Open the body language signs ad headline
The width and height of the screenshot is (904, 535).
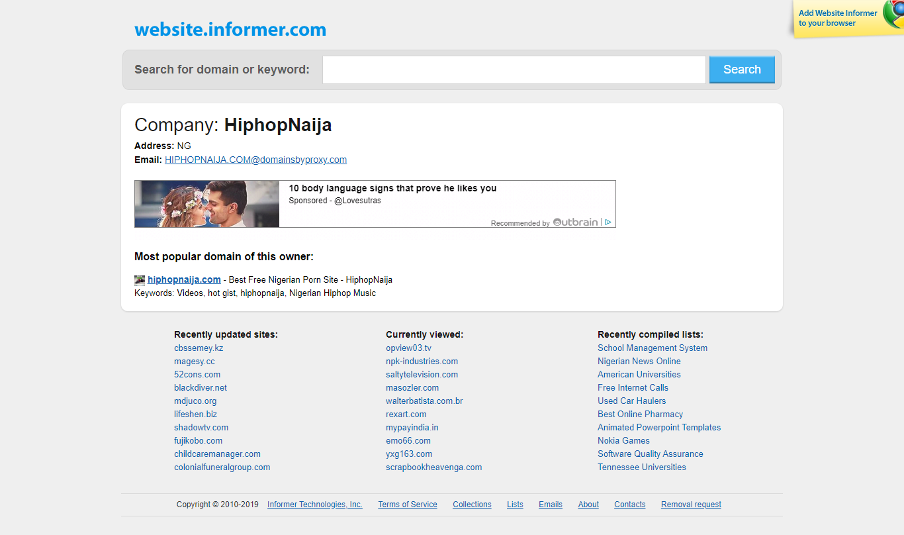[392, 188]
